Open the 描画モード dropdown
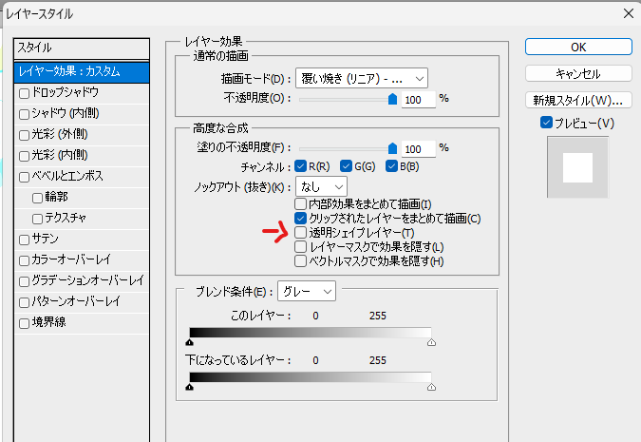This screenshot has width=641, height=442. point(362,78)
